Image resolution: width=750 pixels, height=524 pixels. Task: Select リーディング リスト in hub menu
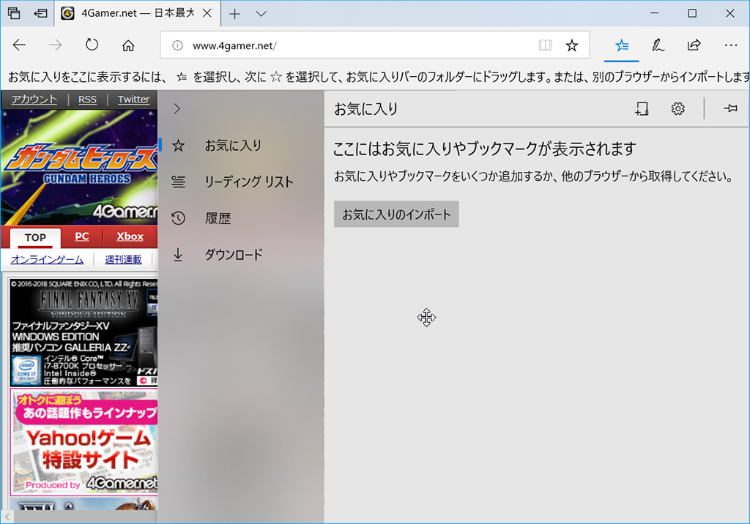click(x=248, y=182)
